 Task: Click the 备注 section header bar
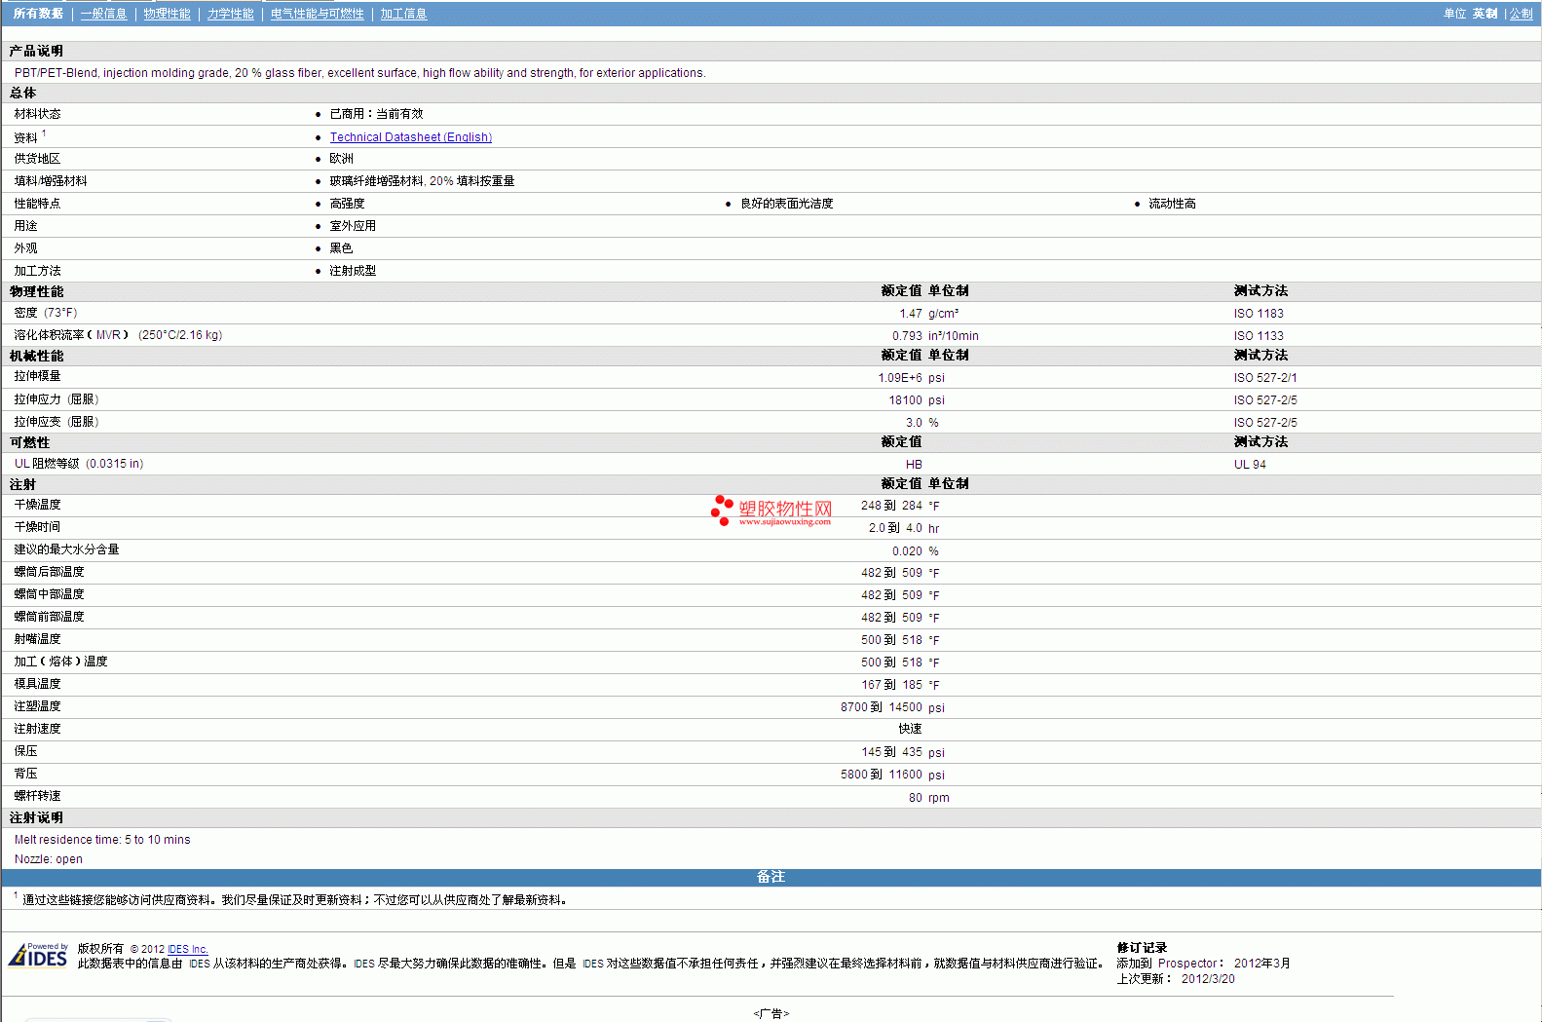(x=771, y=877)
